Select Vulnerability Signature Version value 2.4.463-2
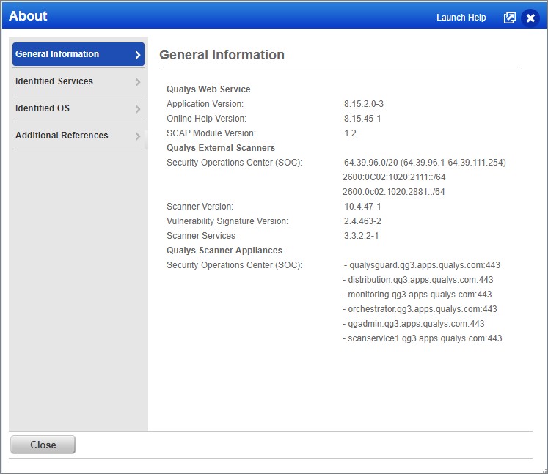Screen dimensions: 548x474 (x=362, y=221)
